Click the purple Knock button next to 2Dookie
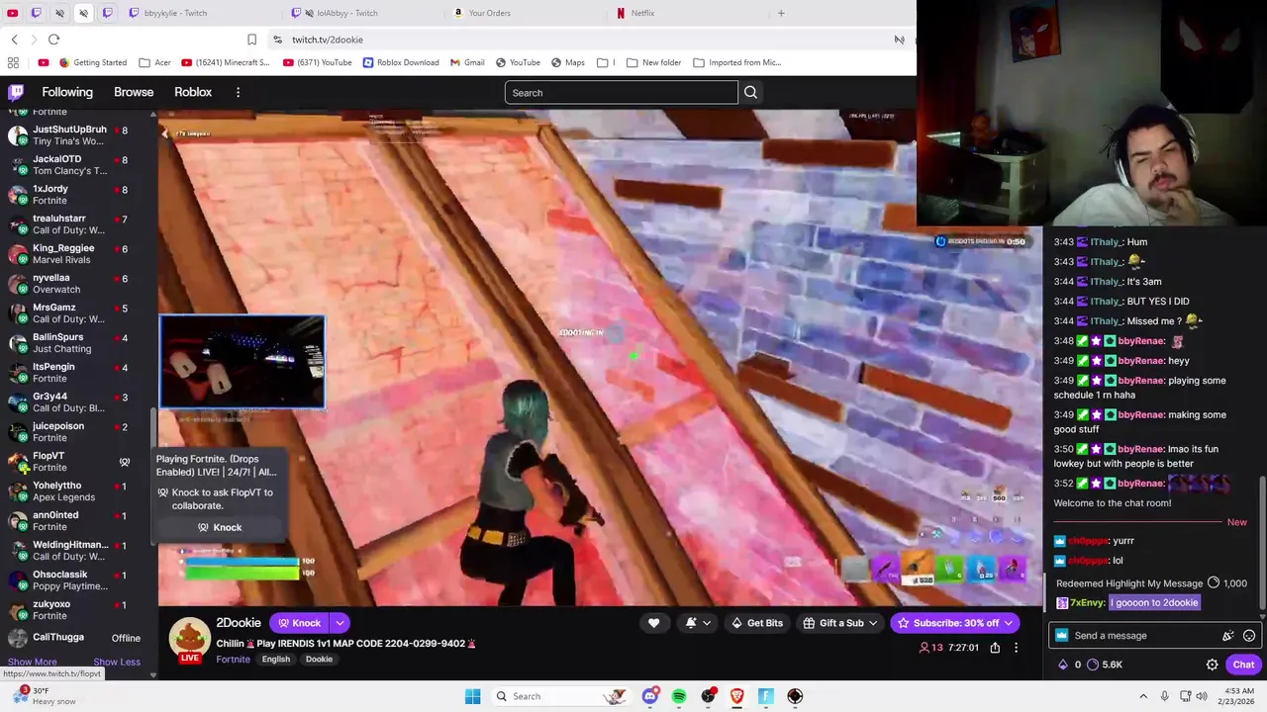 (x=299, y=623)
